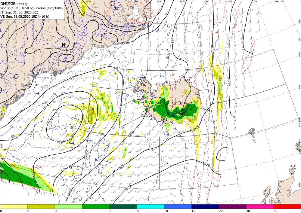Click the '70N' label in the corner
The width and height of the screenshot is (301, 213).
click(x=277, y=2)
